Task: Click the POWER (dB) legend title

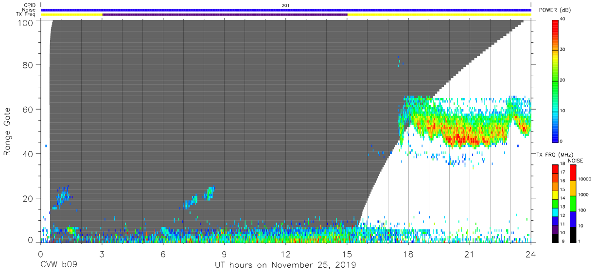Action: pos(555,10)
